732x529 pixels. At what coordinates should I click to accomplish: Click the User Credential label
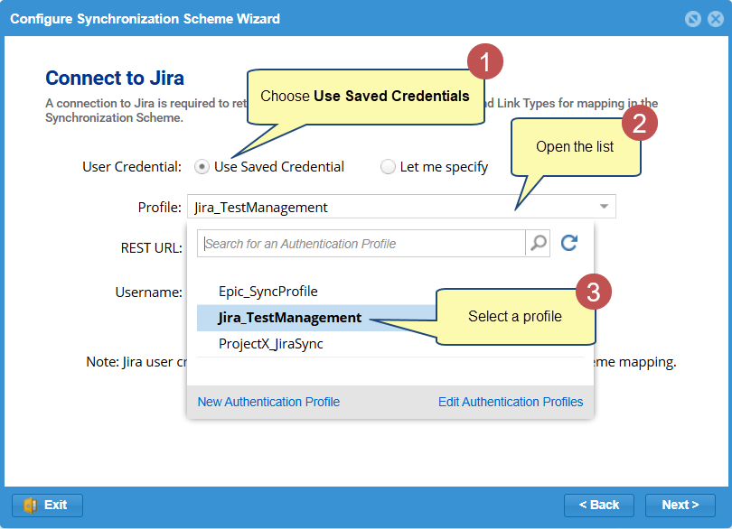pyautogui.click(x=132, y=166)
